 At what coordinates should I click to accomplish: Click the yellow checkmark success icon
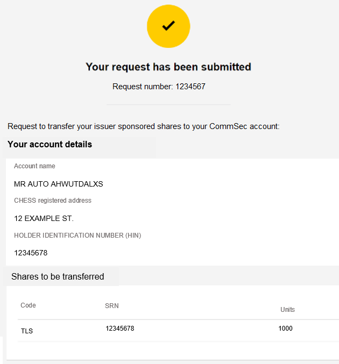(x=168, y=25)
